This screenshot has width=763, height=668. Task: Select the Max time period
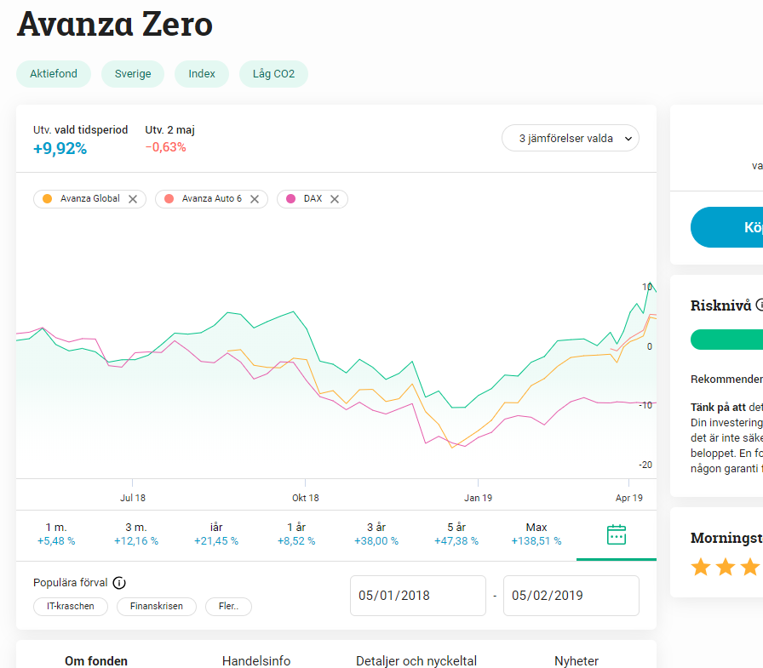[536, 534]
